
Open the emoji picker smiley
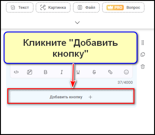pyautogui.click(x=126, y=72)
